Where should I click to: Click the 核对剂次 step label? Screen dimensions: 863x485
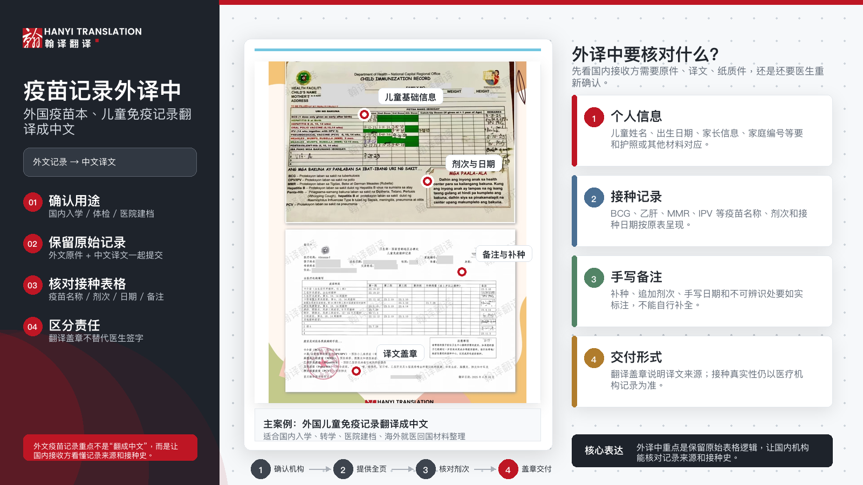click(x=454, y=469)
